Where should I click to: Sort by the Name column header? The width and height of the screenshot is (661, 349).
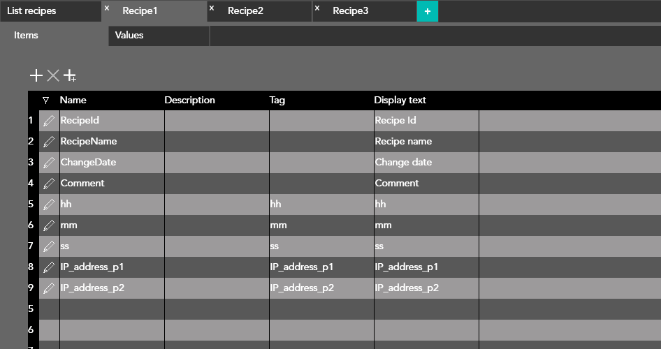[x=73, y=101]
